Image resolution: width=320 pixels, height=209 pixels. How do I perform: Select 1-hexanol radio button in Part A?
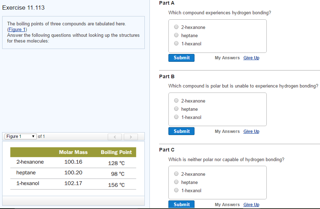[176, 44]
